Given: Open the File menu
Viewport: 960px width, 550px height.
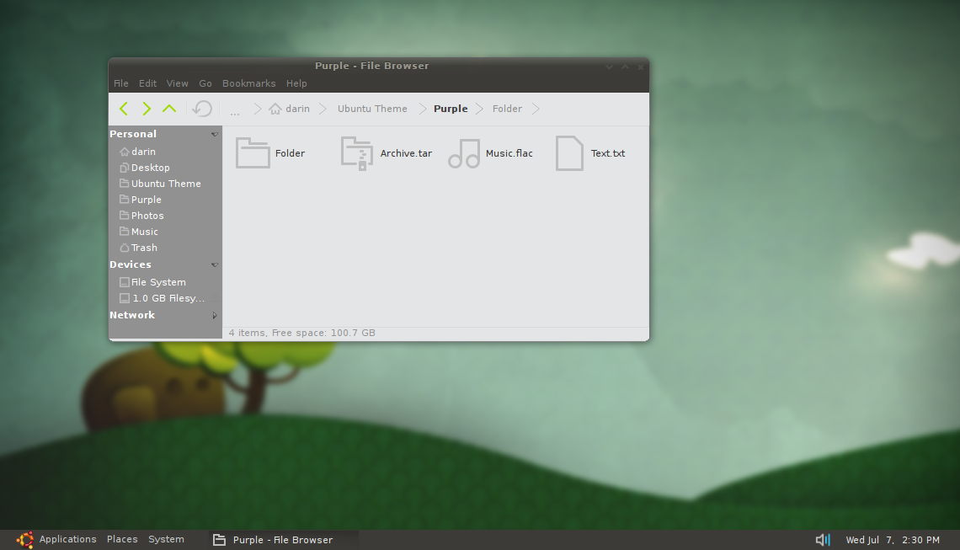Looking at the screenshot, I should (121, 83).
